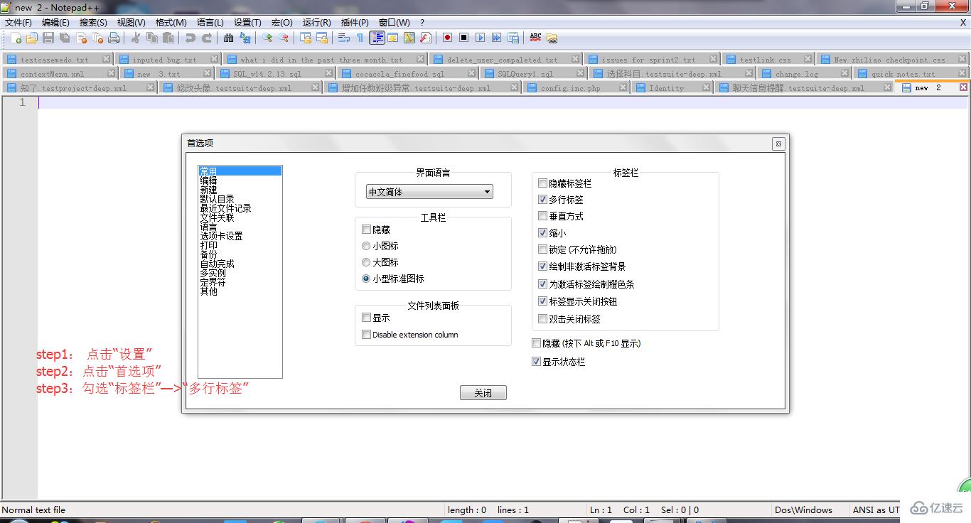The image size is (971, 523).
Task: Toggle 绘制非激活标签背景 checkbox
Action: (x=543, y=266)
